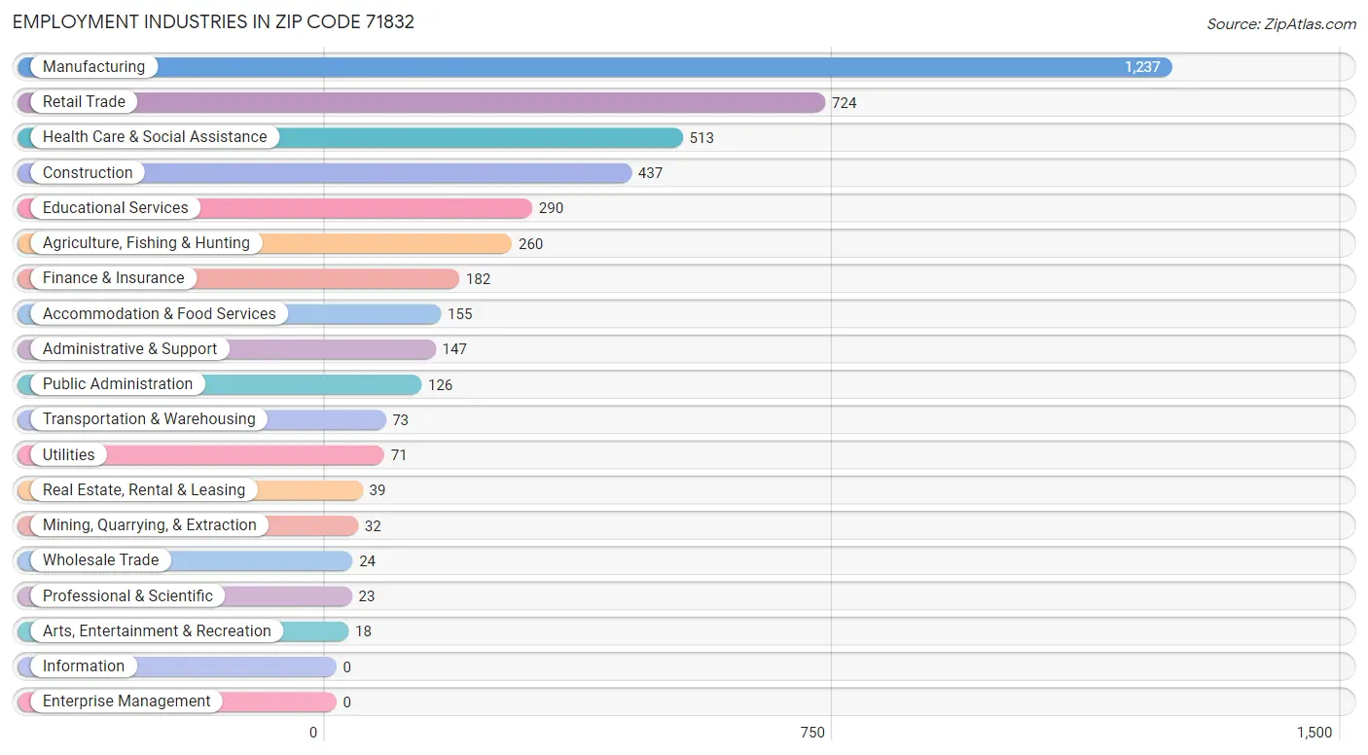
Task: Click the Transportation value 73
Action: point(400,420)
